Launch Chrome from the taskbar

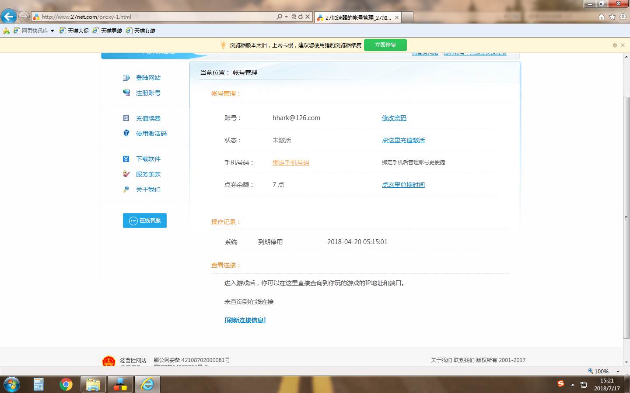point(66,384)
